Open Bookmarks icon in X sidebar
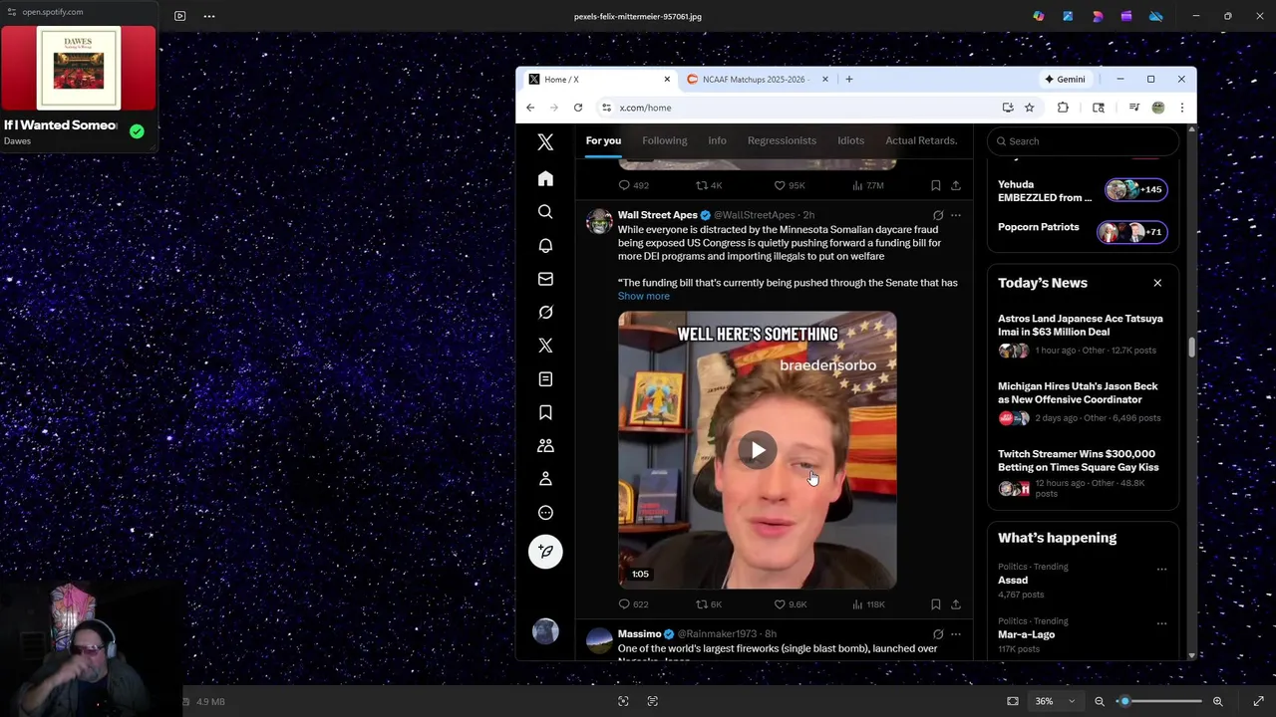Viewport: 1276px width, 717px height. tap(545, 412)
